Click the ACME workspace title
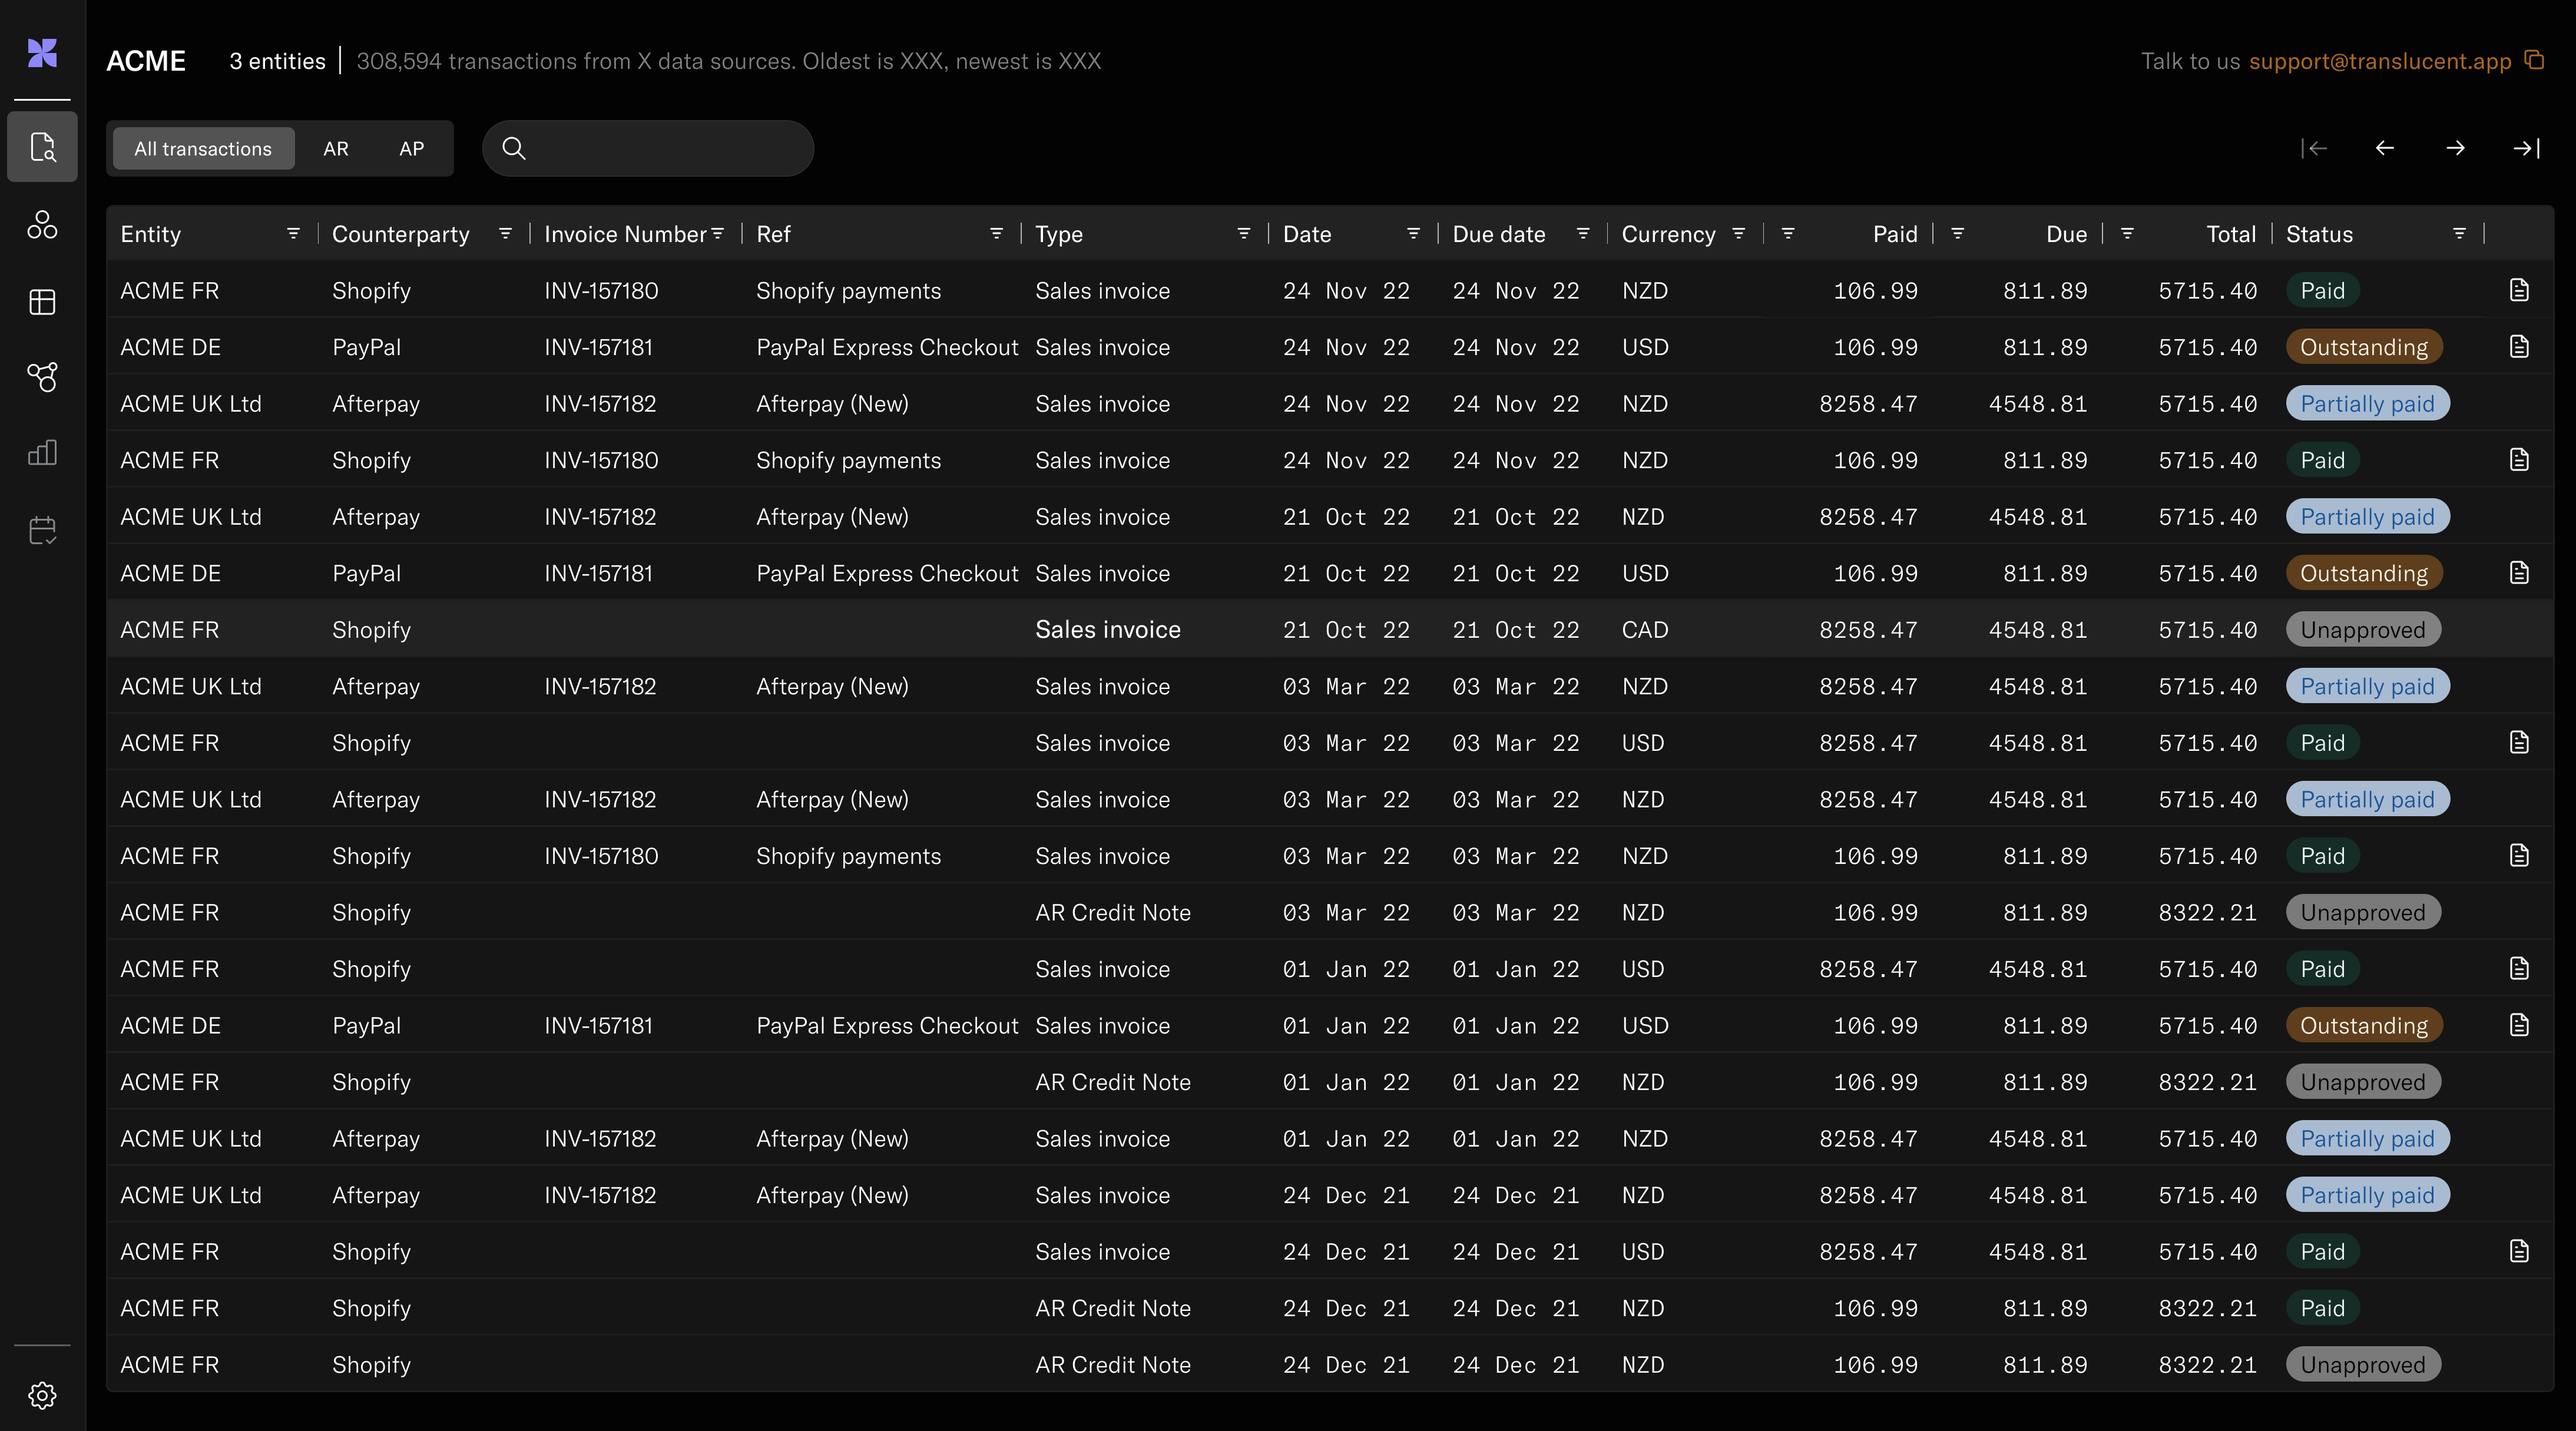The width and height of the screenshot is (2576, 1431). tap(146, 61)
